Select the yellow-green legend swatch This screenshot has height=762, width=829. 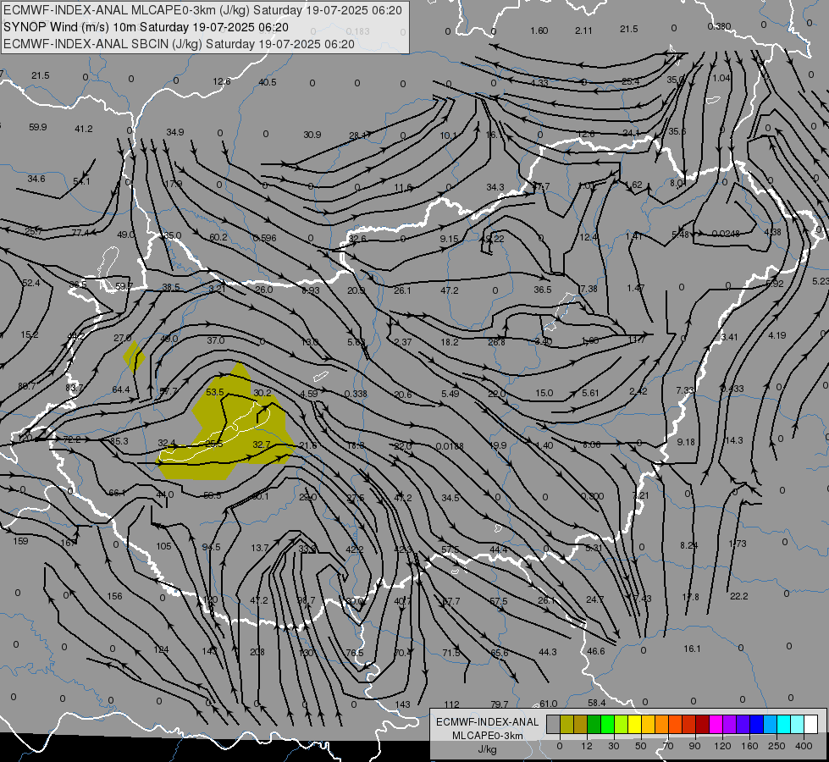coord(622,724)
